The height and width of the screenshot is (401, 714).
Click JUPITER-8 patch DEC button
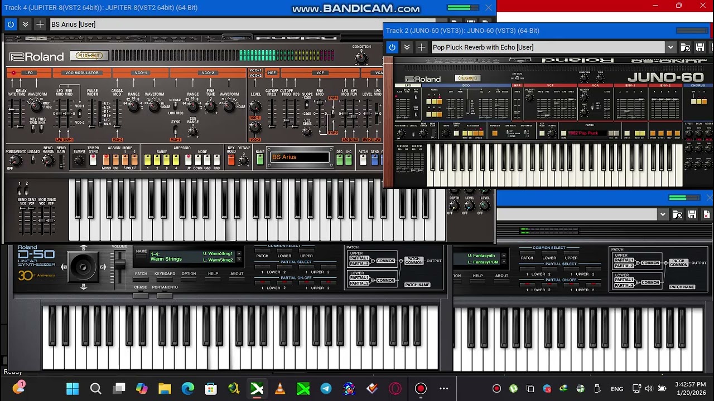click(x=339, y=160)
